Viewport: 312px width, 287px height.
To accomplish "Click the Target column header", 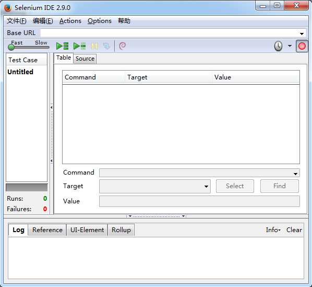I will (169, 77).
